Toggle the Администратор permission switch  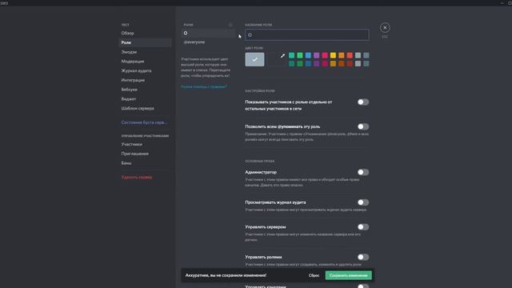pyautogui.click(x=363, y=172)
